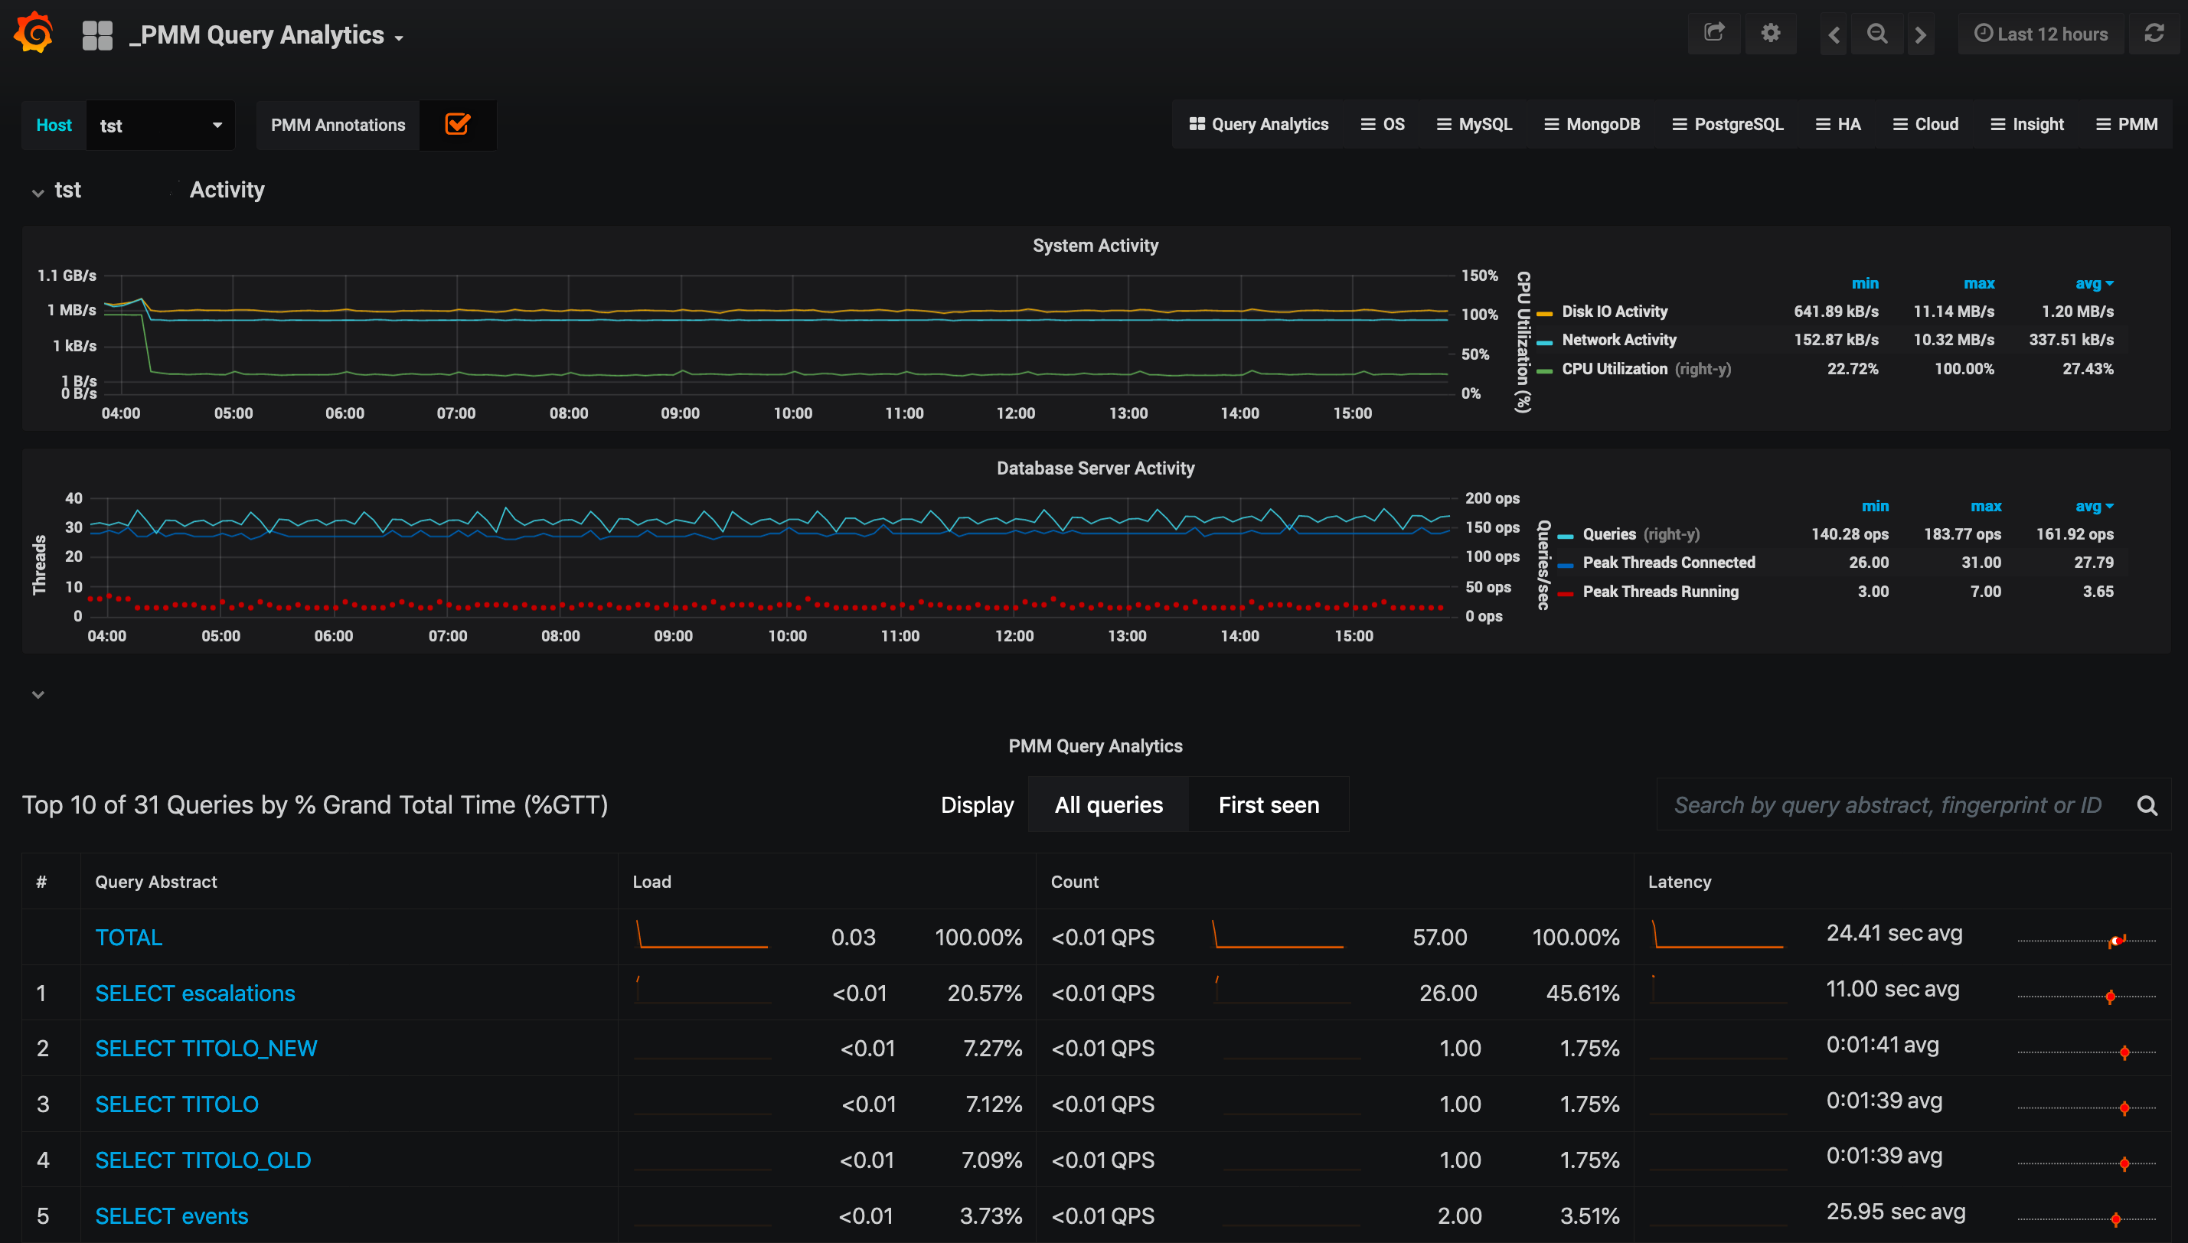Open the PostgreSQL menu

tap(1728, 125)
